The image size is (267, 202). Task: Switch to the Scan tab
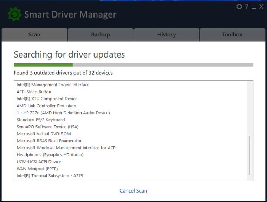click(34, 35)
